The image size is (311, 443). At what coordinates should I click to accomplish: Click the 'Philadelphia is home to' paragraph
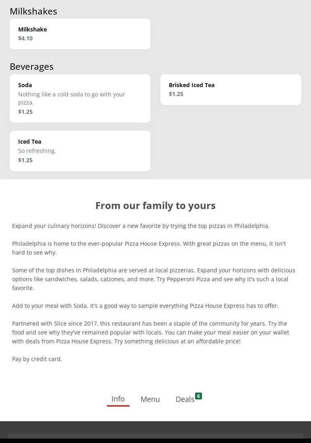149,248
